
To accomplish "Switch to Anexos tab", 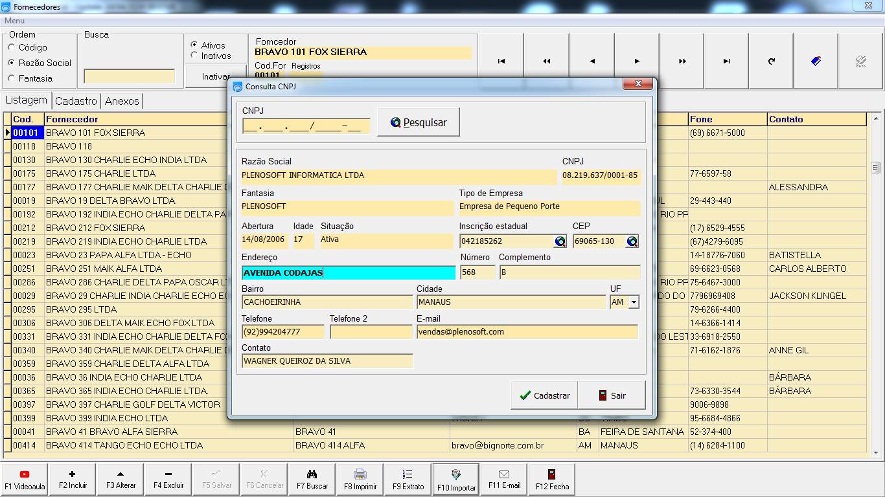I will (122, 101).
